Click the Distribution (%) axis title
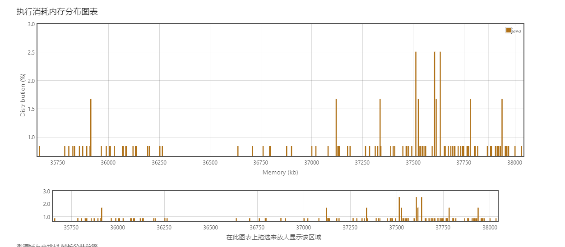Screen dimensions: 565x247 pos(23,95)
